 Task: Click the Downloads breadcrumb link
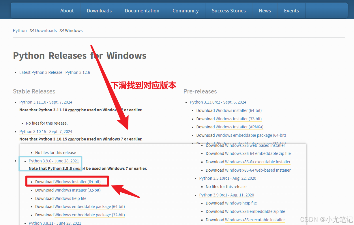(46, 31)
